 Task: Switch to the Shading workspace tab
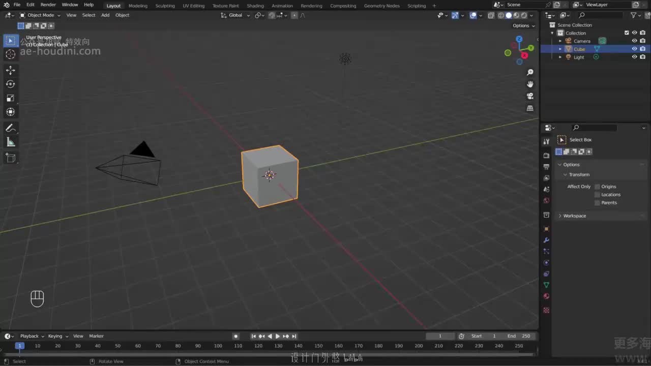point(255,6)
